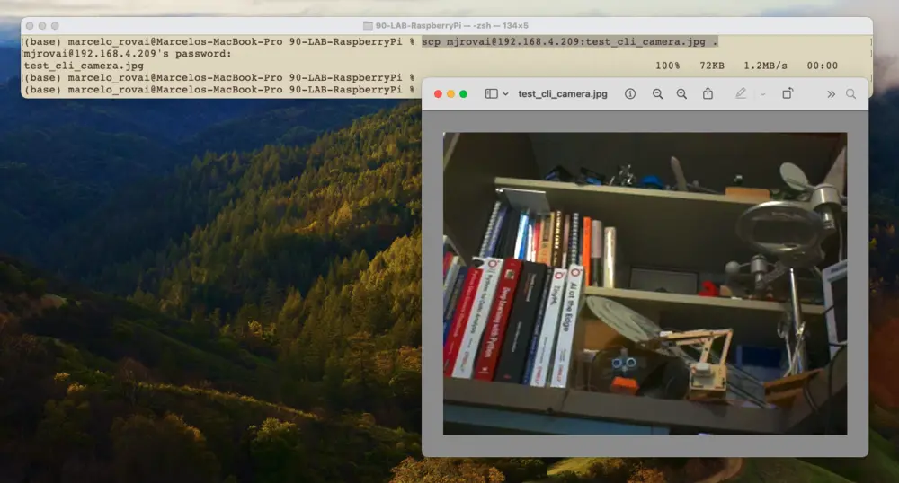Screen dimensions: 899x483
Task: Expand the Markup options dropdown arrow
Action: (763, 93)
